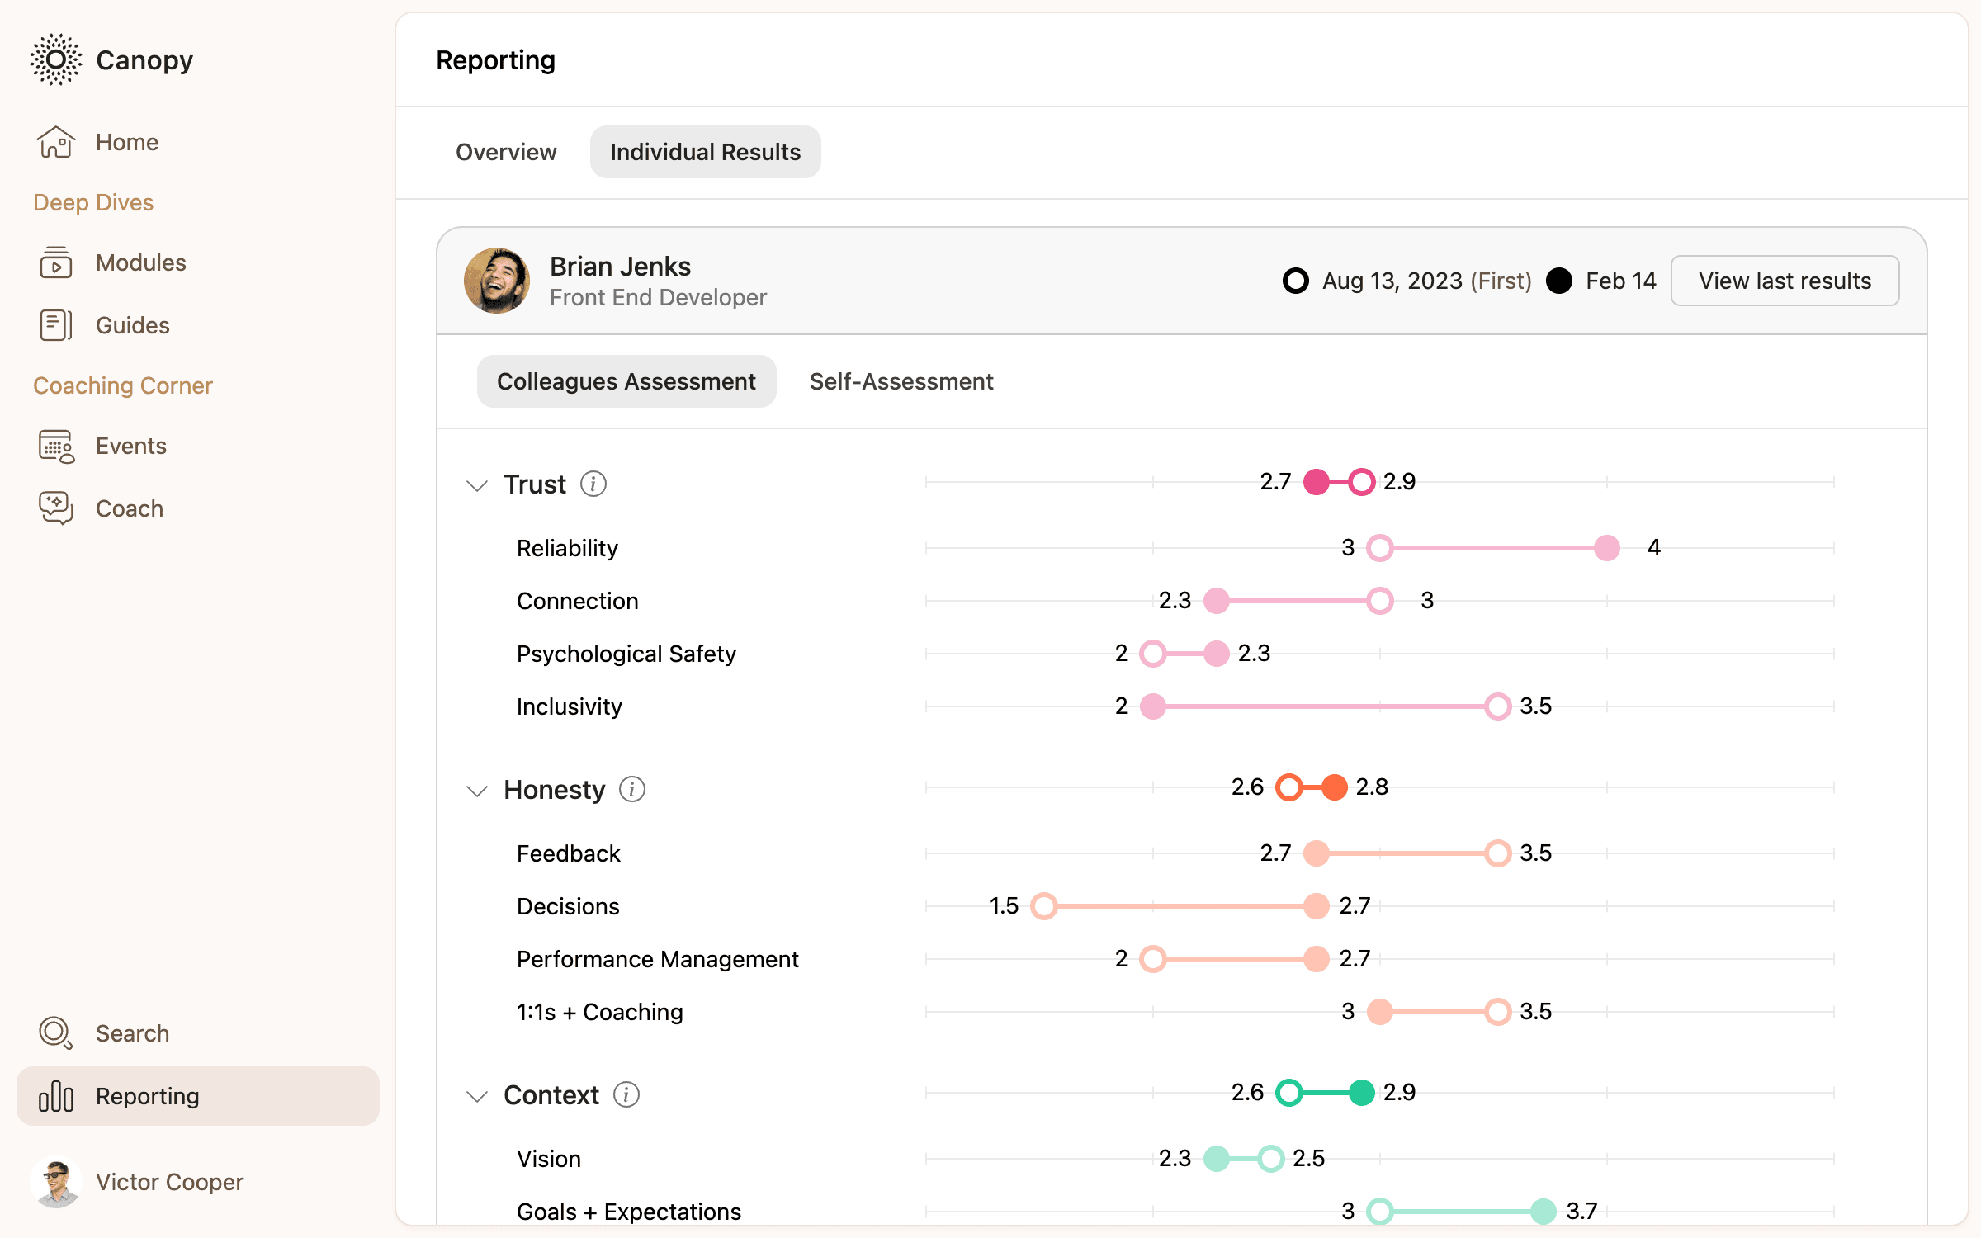Switch to the Overview tab
The width and height of the screenshot is (1981, 1238).
pyautogui.click(x=506, y=151)
